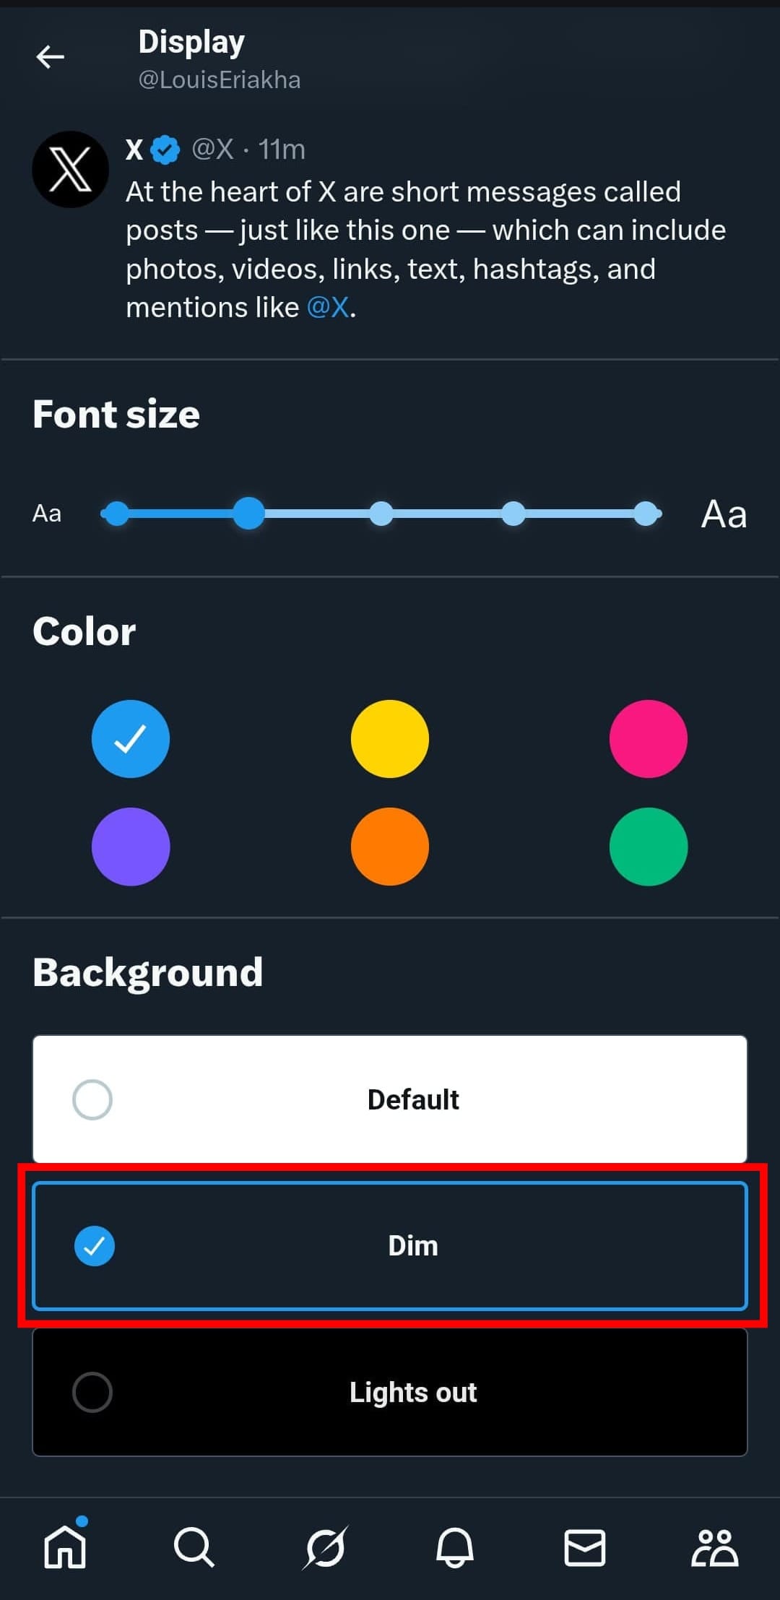Choose the pink accent color
Viewport: 780px width, 1600px height.
(x=648, y=738)
